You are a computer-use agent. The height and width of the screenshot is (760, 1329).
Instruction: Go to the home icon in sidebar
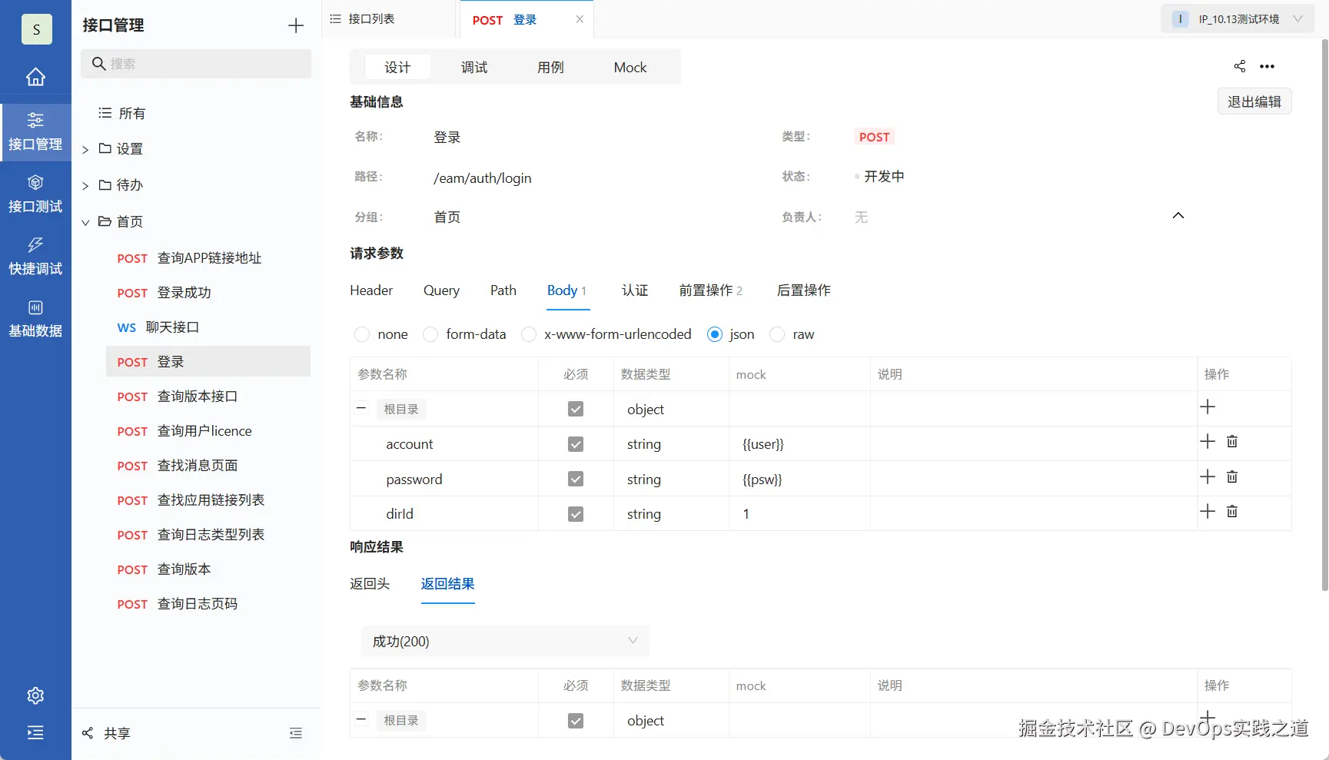(x=35, y=77)
